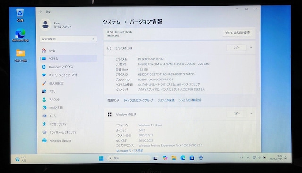This screenshot has height=173, width=302.
Task: Click the ゲーム controller icon
Action: coord(44,116)
